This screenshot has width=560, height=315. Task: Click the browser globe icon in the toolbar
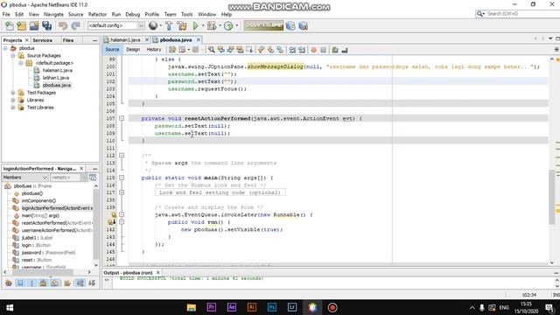click(x=153, y=25)
